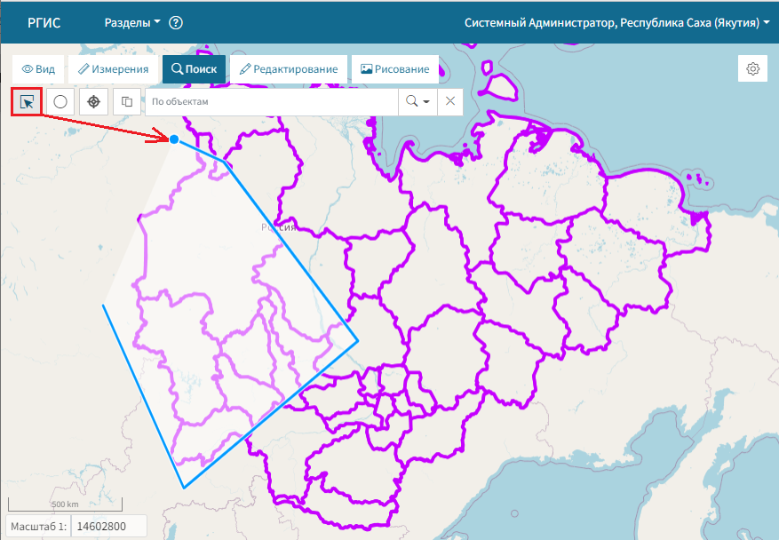
Task: Expand the Разделы dropdown menu
Action: pyautogui.click(x=132, y=23)
